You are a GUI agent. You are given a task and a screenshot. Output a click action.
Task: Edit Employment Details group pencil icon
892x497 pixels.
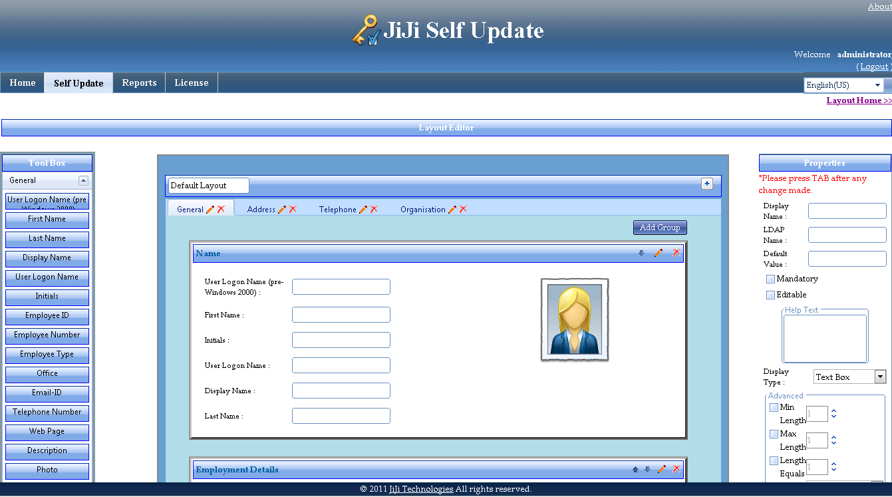[x=662, y=469]
